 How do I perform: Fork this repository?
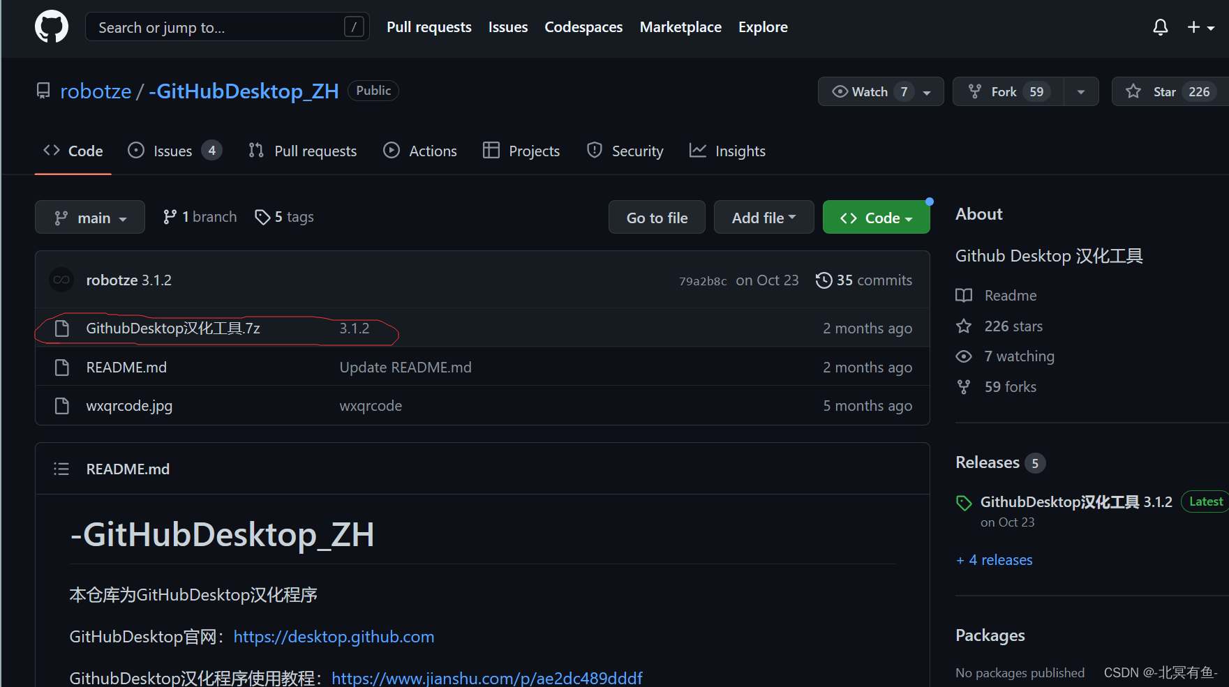pyautogui.click(x=1008, y=91)
